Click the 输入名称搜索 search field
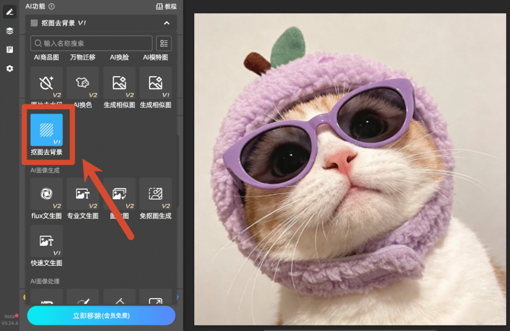510x331 pixels. (92, 43)
